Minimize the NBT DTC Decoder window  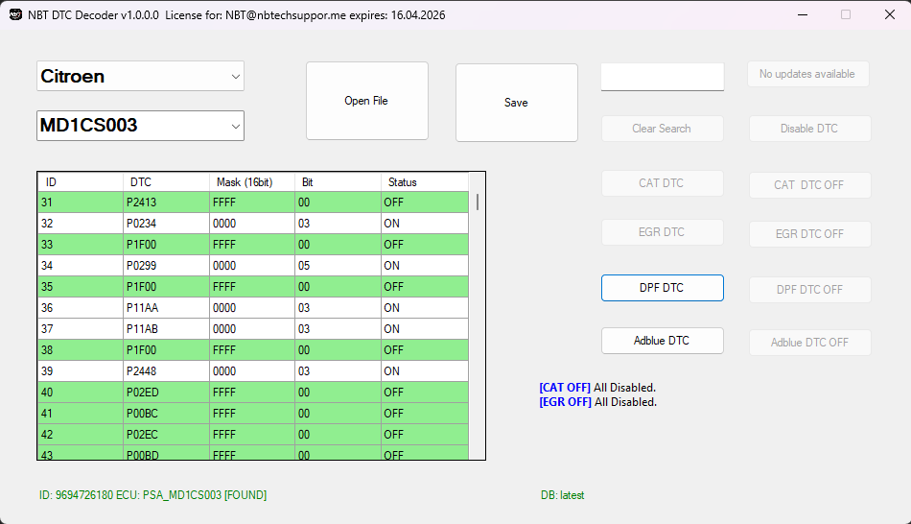pos(803,14)
